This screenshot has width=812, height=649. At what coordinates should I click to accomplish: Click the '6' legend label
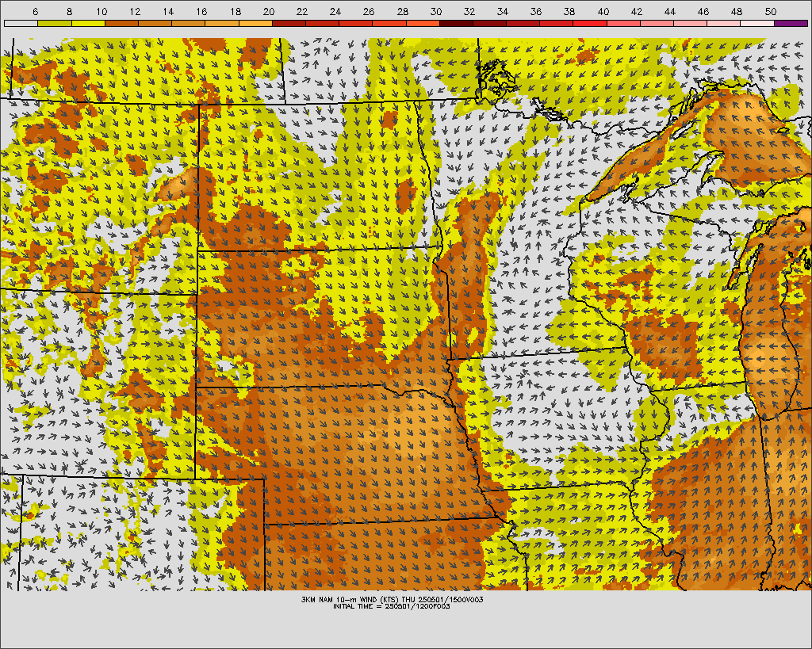click(x=35, y=11)
